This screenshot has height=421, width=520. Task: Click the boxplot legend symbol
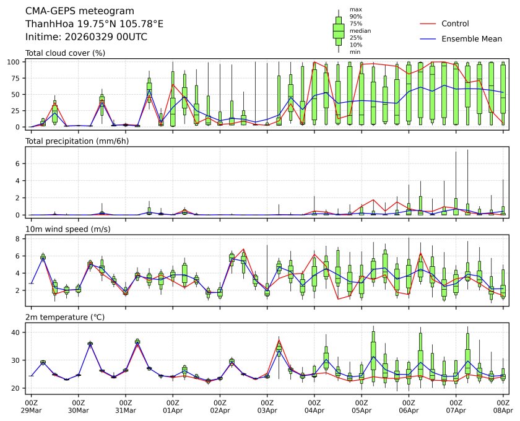coord(339,30)
